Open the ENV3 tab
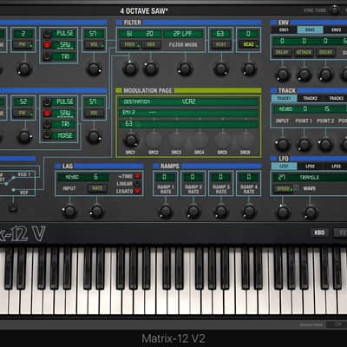Viewport: 347px width, 347px height. click(x=336, y=29)
